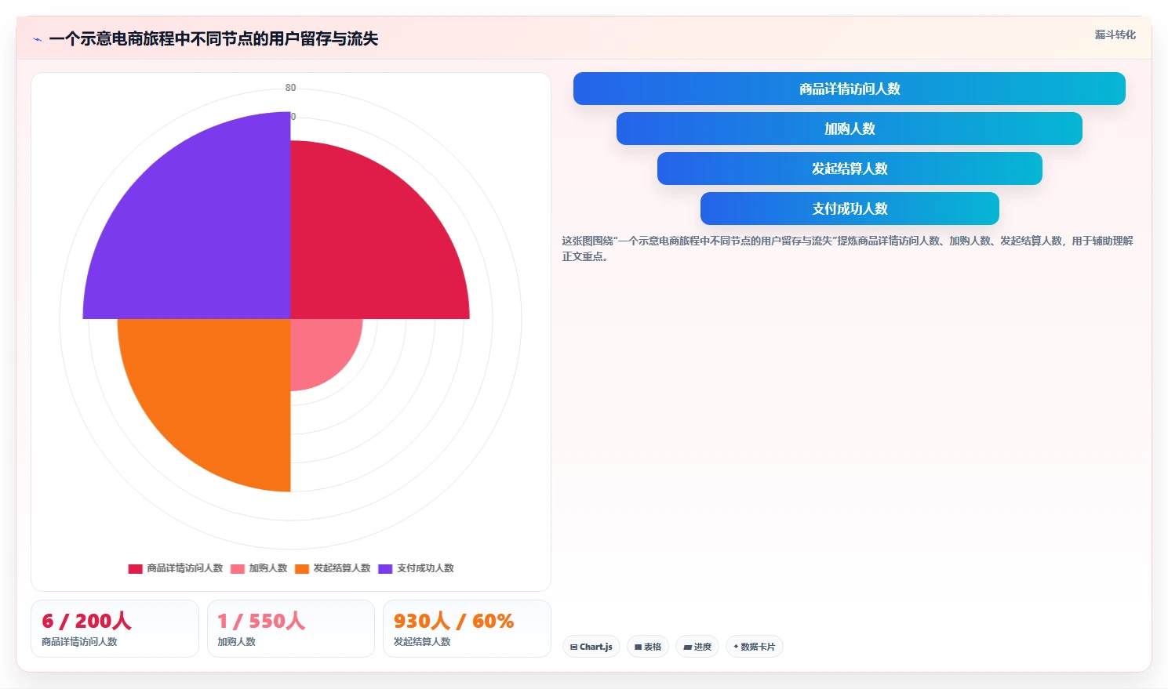This screenshot has height=689, width=1168.
Task: Click the chart title heading text
Action: (213, 39)
